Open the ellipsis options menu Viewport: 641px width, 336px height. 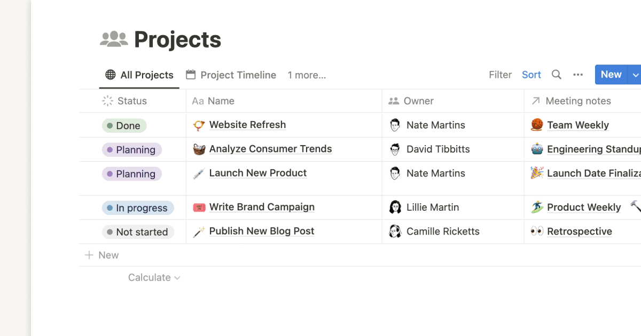coord(578,75)
